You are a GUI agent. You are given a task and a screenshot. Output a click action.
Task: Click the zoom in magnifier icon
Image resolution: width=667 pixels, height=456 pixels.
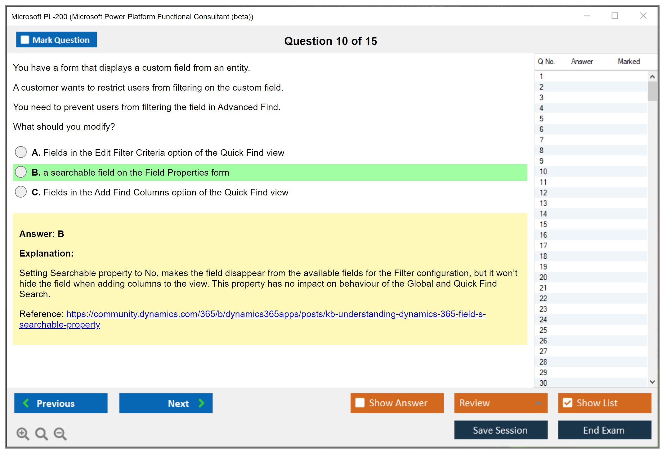[x=23, y=433]
